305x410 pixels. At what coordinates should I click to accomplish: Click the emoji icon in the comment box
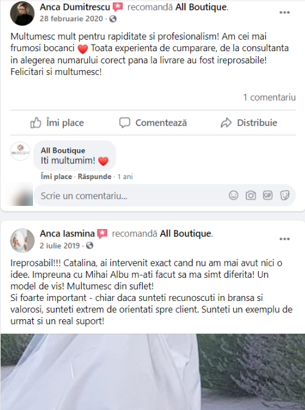[x=234, y=196]
